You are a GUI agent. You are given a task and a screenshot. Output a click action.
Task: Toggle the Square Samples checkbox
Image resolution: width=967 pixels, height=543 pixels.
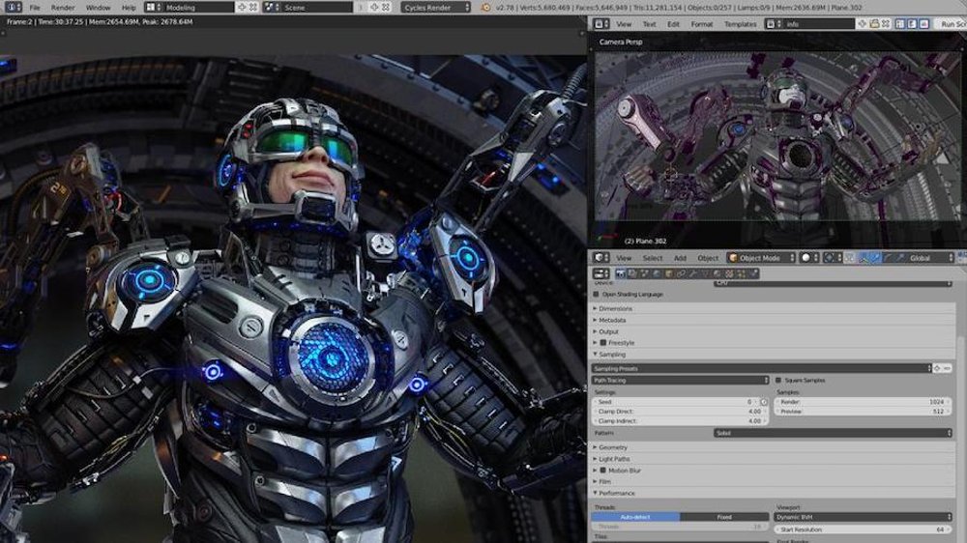[778, 380]
